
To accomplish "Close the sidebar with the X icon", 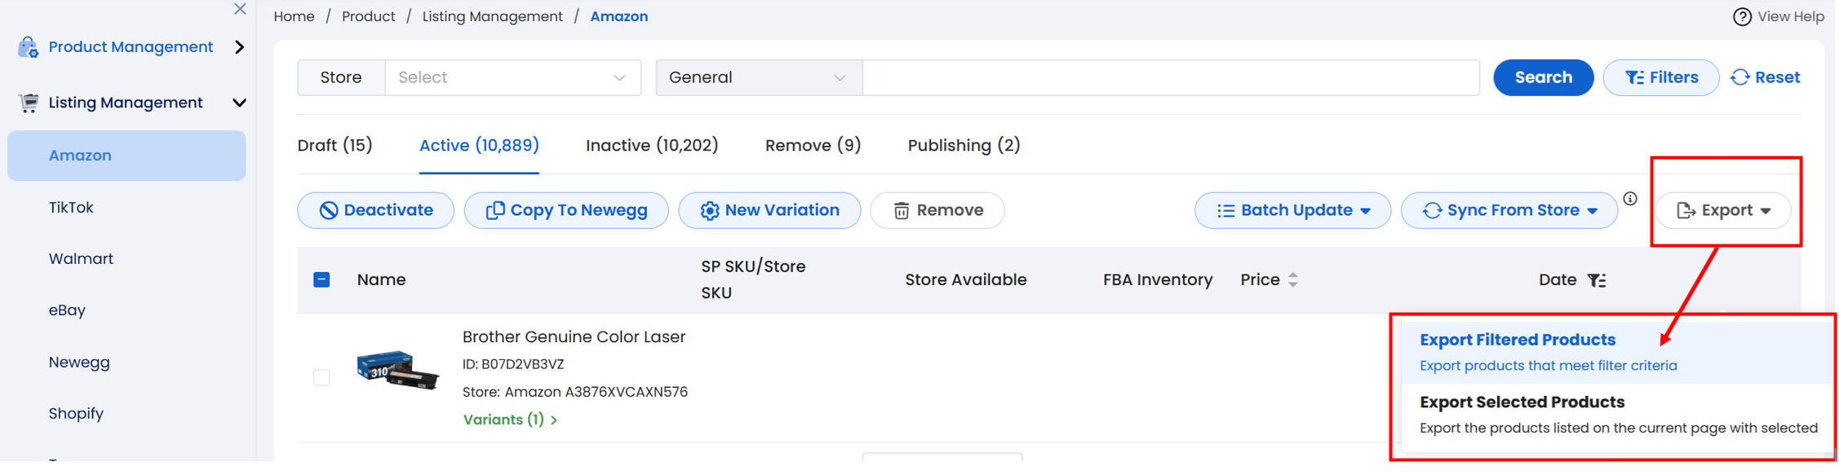I will (240, 9).
